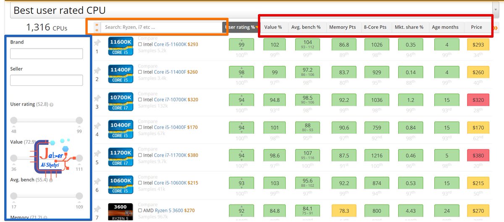Image resolution: width=504 pixels, height=222 pixels.
Task: Open the 10600K Core i5 badge image
Action: (121, 185)
